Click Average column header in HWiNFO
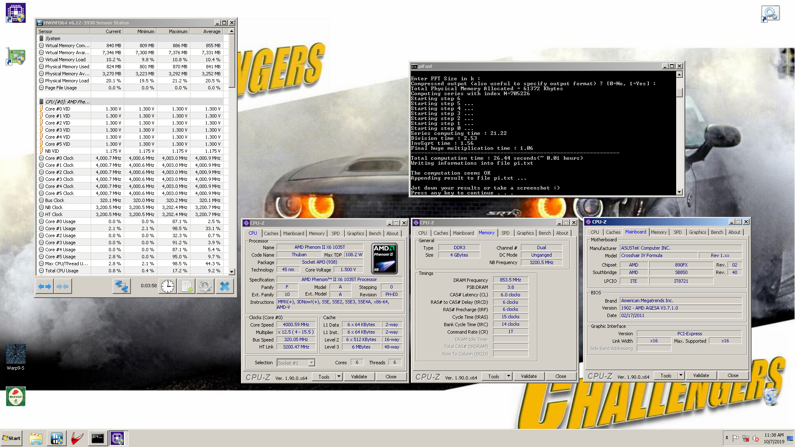This screenshot has height=447, width=795. [x=206, y=31]
